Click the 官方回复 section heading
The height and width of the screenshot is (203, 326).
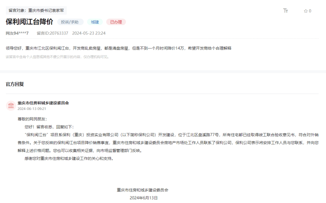(x=15, y=84)
